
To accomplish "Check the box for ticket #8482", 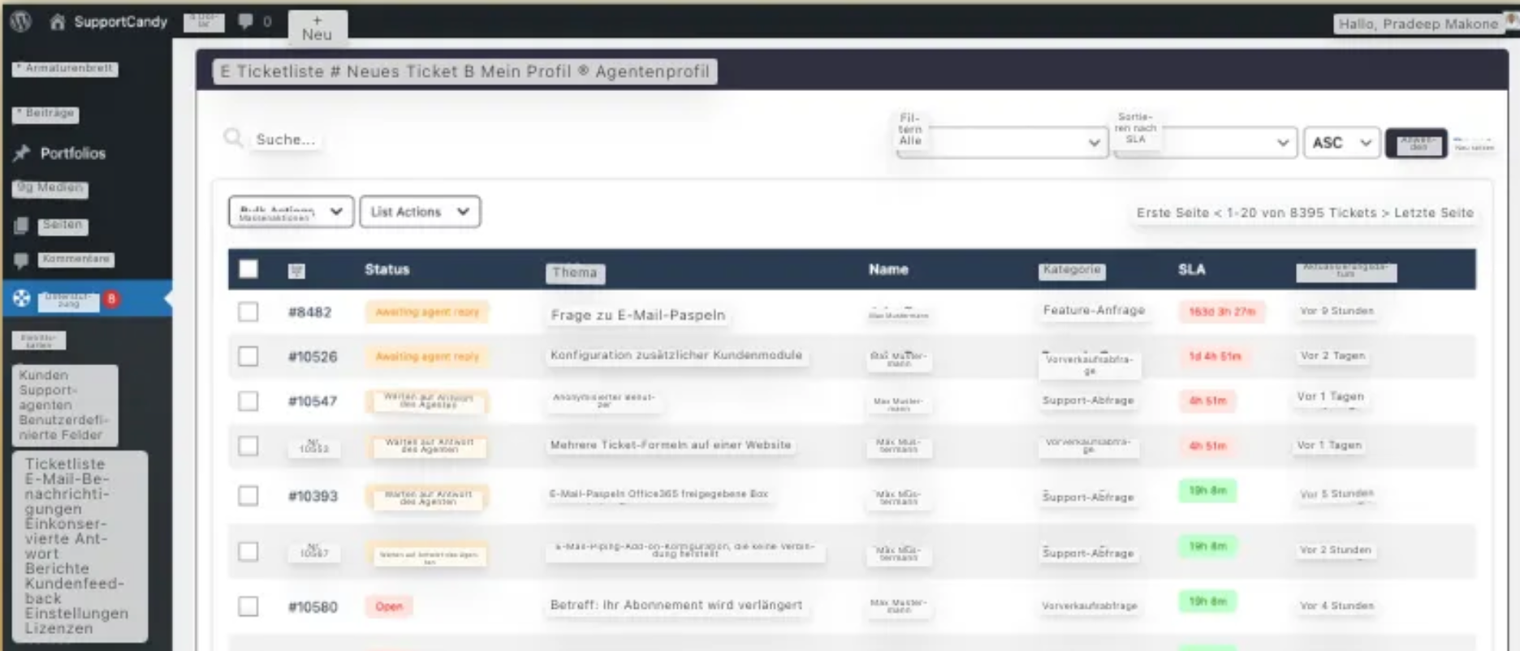I will tap(248, 312).
